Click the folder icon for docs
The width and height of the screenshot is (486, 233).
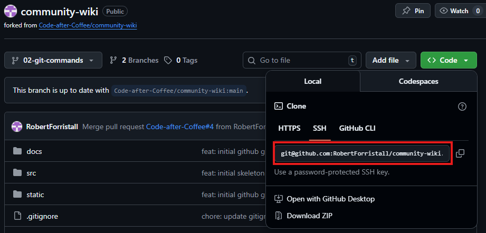coord(17,151)
